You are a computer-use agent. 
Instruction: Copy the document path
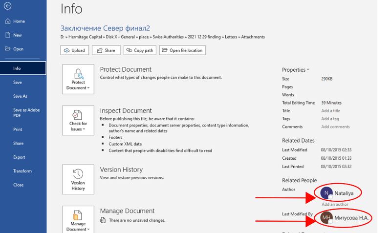pyautogui.click(x=139, y=50)
